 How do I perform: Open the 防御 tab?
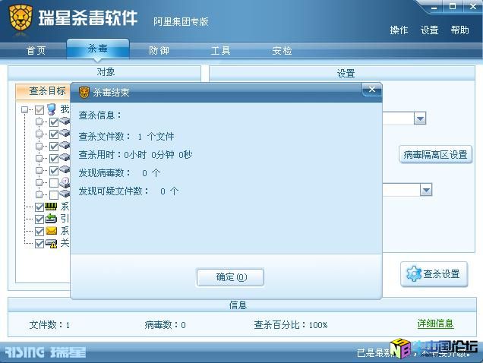click(x=159, y=51)
